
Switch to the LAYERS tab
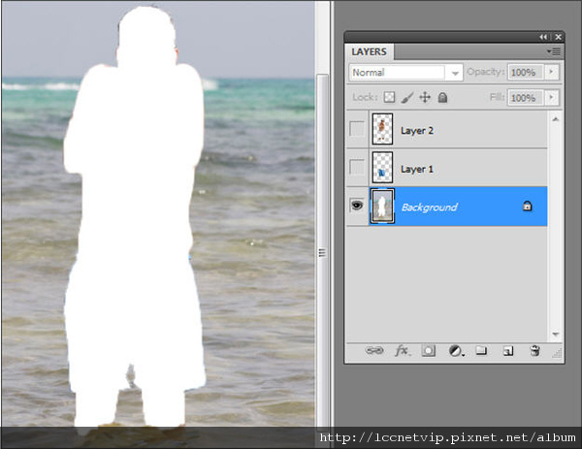[x=369, y=52]
